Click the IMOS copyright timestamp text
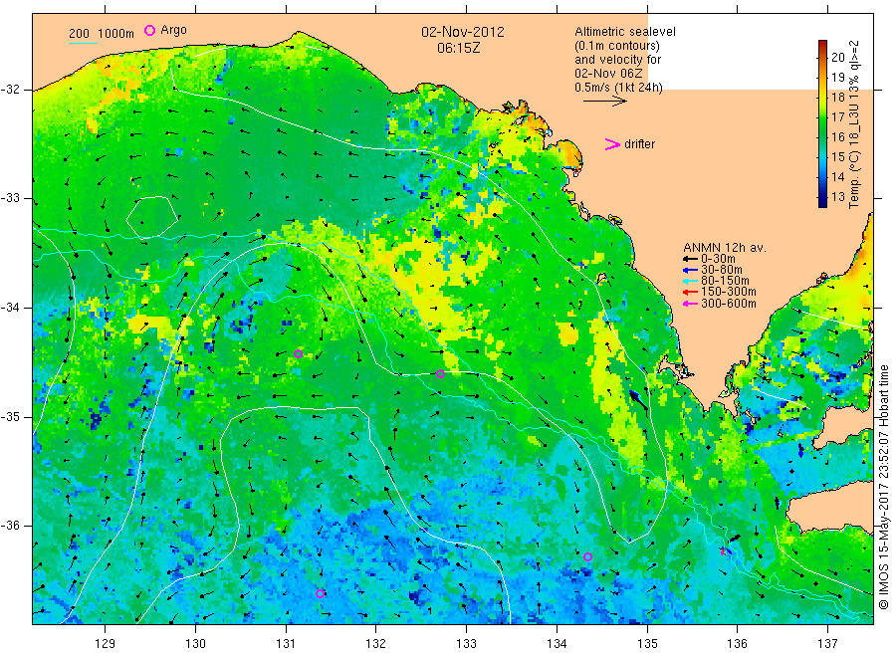 (x=883, y=488)
